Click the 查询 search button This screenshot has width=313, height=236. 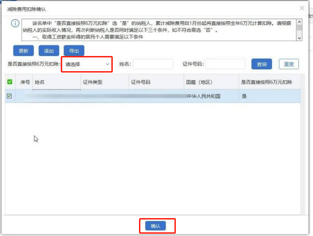coord(262,64)
